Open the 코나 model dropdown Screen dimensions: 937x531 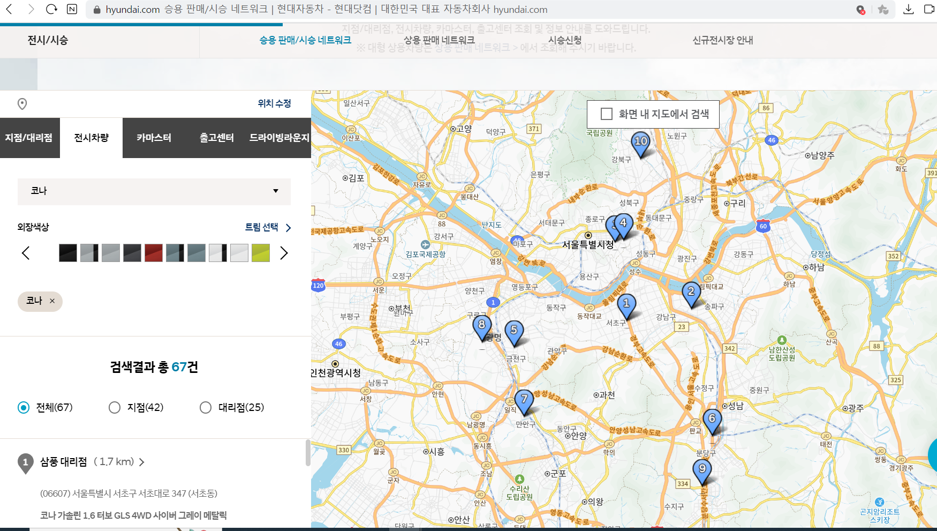154,191
